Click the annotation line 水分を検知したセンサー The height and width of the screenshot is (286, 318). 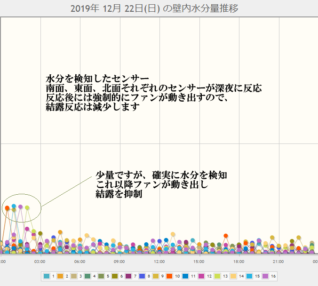point(97,79)
